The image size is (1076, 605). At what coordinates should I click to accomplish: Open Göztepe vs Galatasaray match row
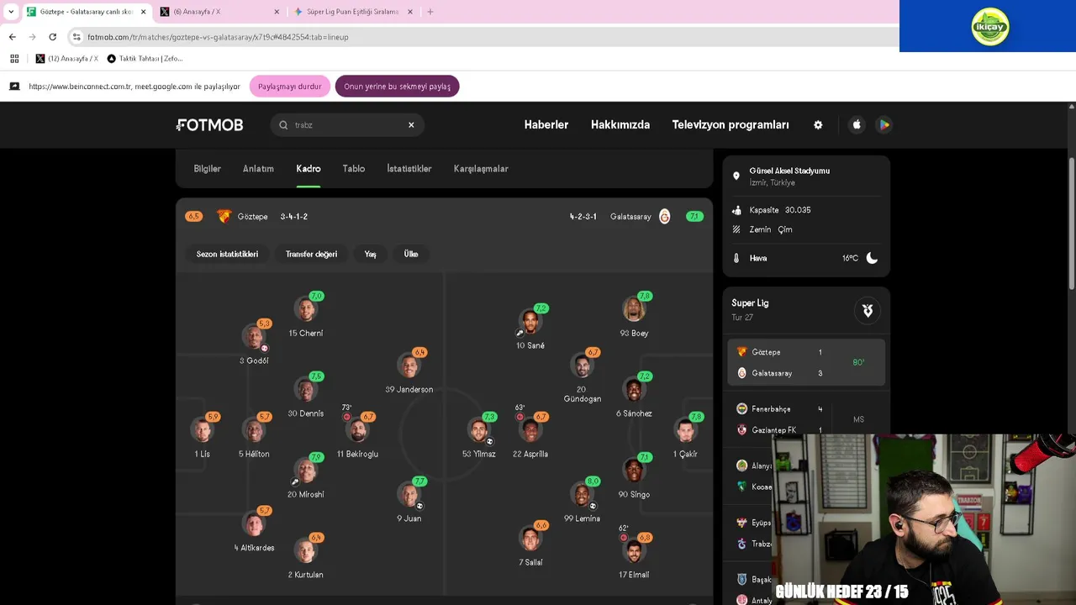tap(806, 362)
